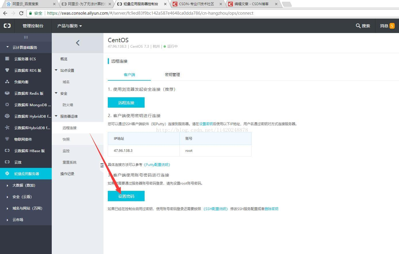Click the sidebar collapse handle at top

point(26,37)
